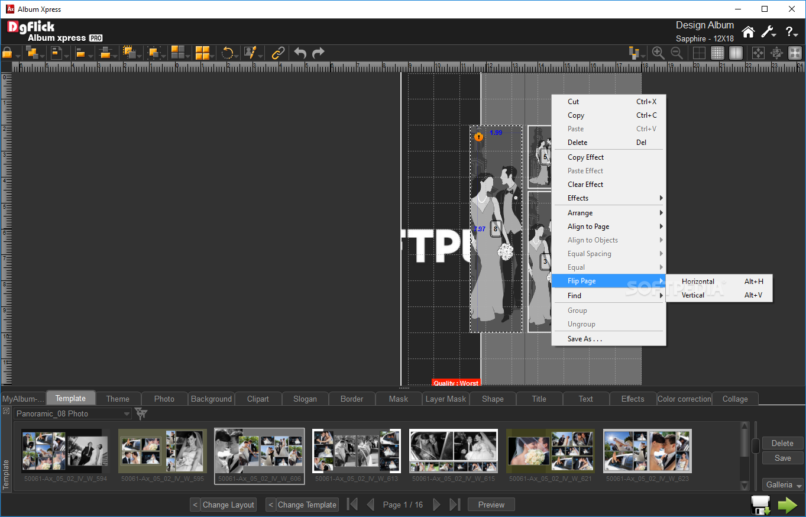Open the Color correction tab

684,399
